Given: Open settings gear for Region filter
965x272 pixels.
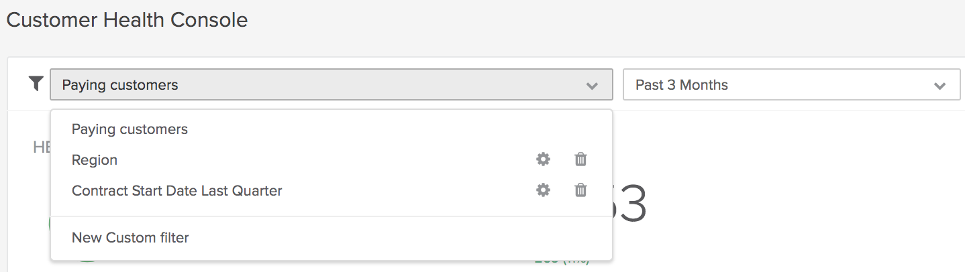Looking at the screenshot, I should [543, 159].
